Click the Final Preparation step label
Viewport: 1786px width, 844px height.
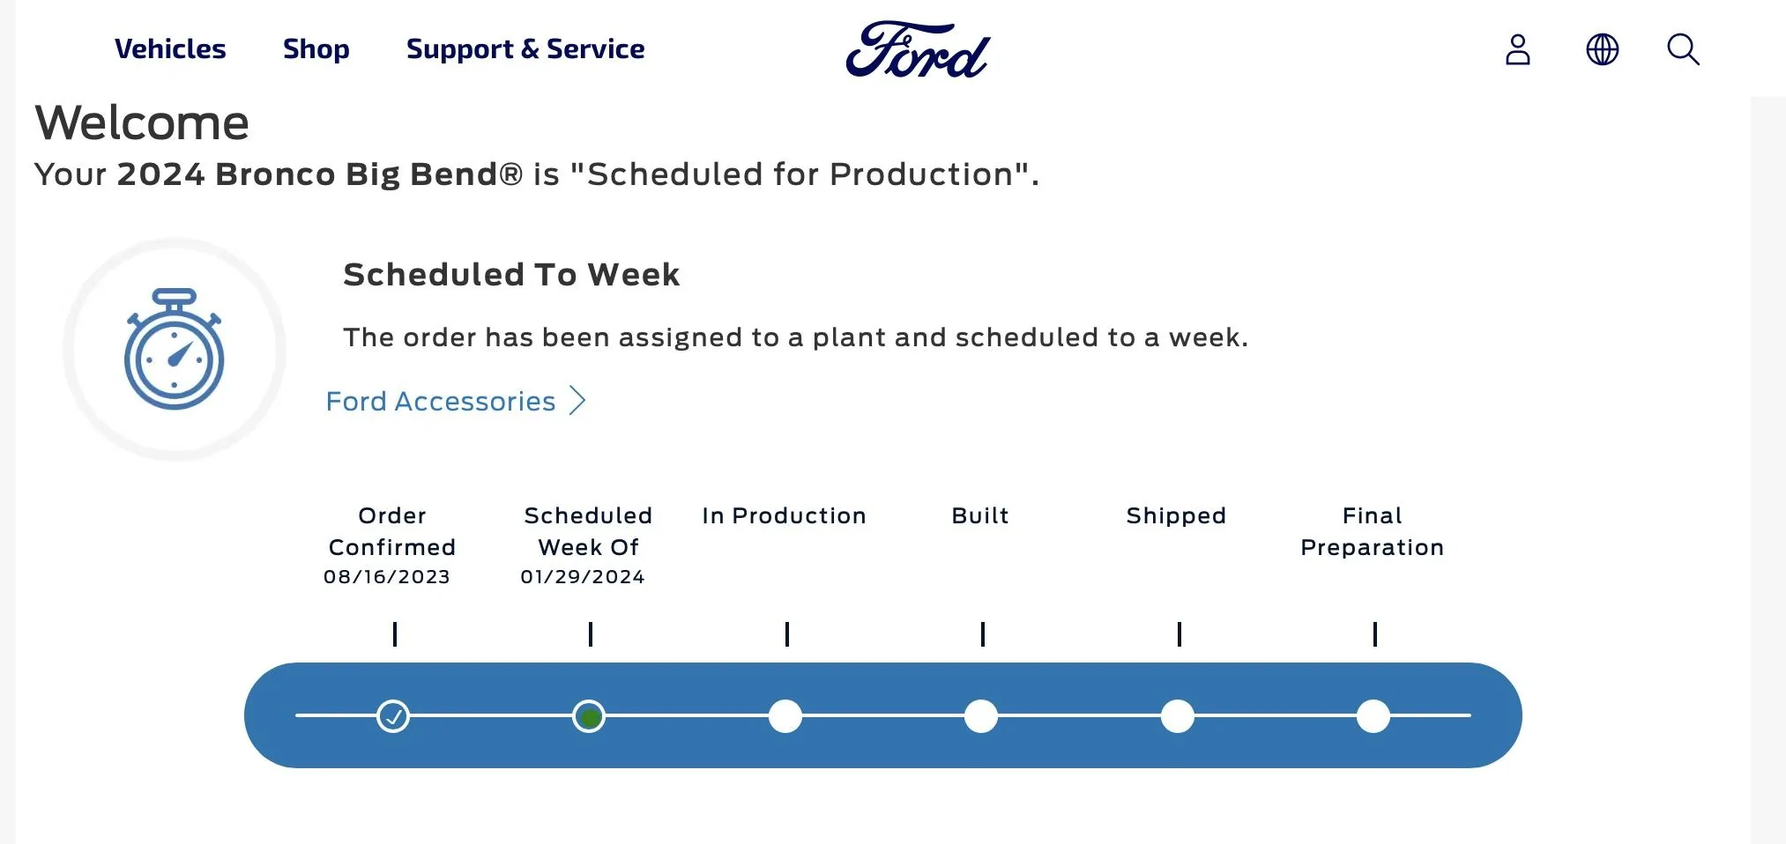[1373, 531]
